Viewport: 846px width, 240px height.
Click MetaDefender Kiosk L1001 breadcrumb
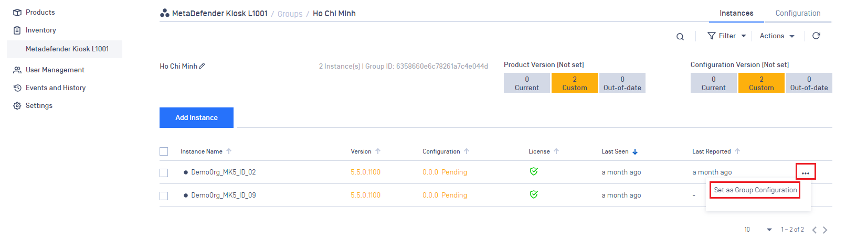pos(220,13)
